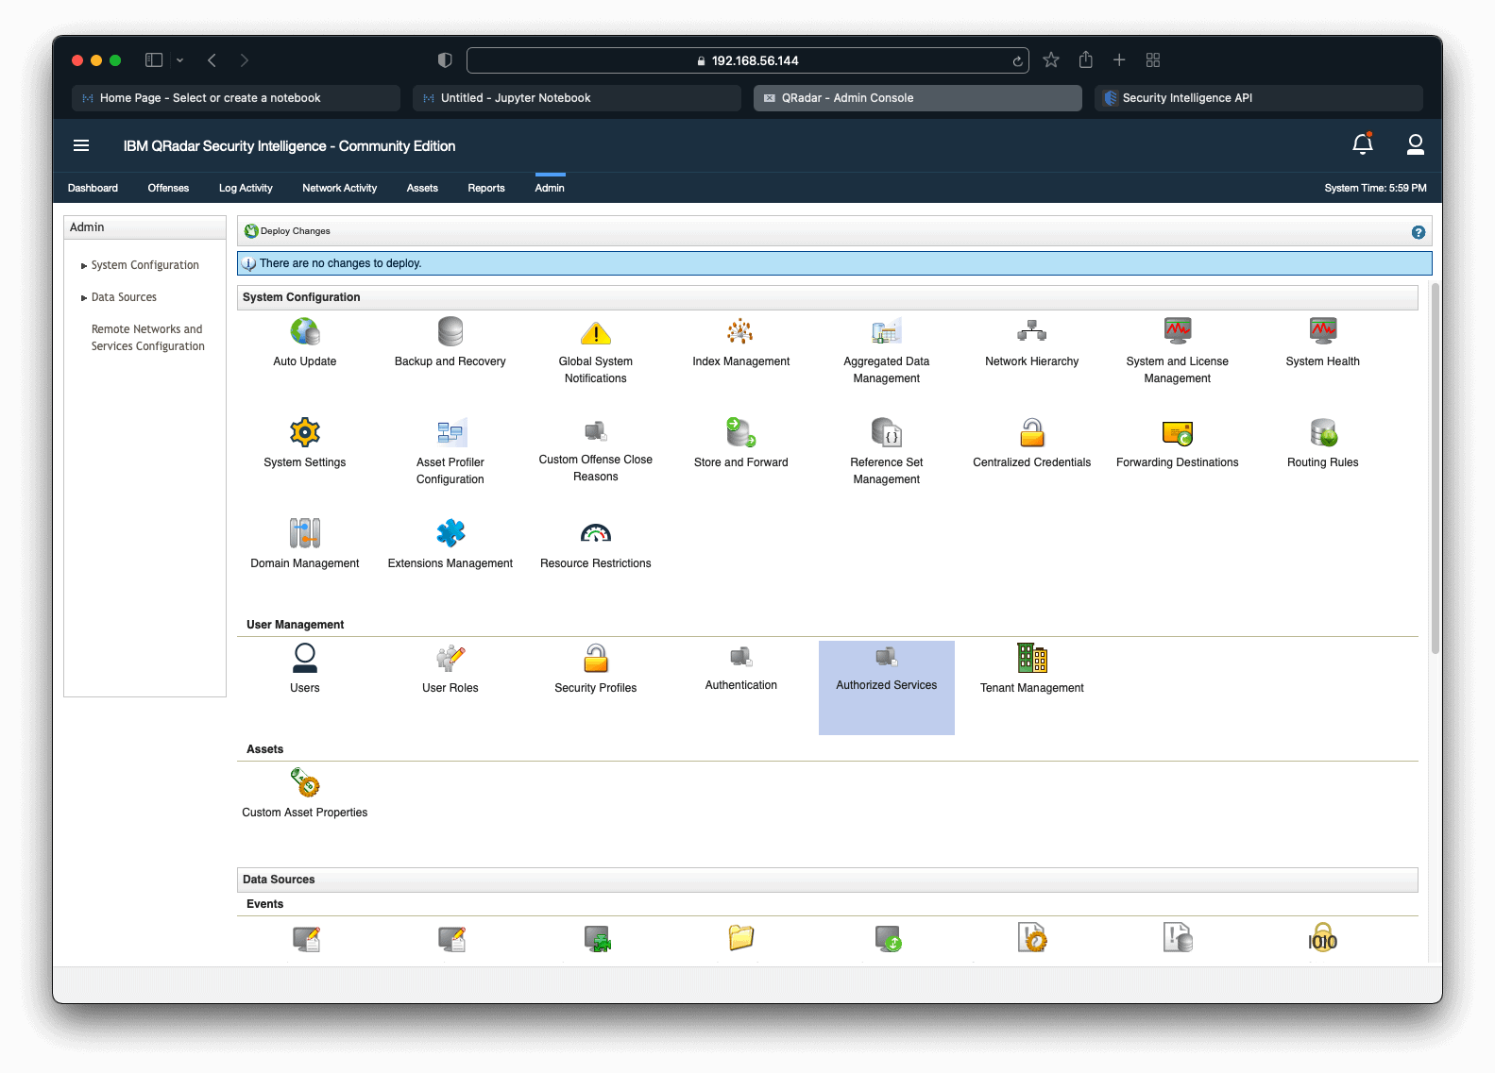
Task: Expand Data Sources in Admin sidebar
Action: click(x=124, y=297)
